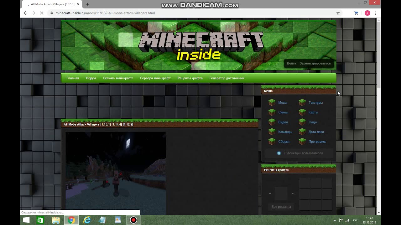This screenshot has width=401, height=225.
Task: Show hidden system tray icons
Action: [x=335, y=220]
